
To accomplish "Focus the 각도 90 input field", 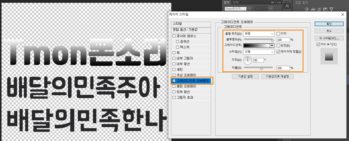I will pos(258,60).
